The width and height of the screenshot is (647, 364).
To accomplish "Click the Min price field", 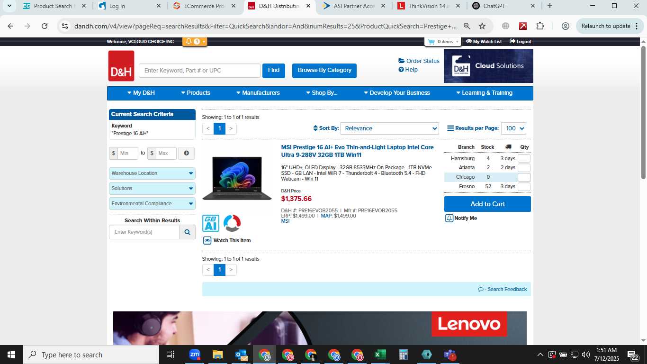I will click(x=128, y=153).
